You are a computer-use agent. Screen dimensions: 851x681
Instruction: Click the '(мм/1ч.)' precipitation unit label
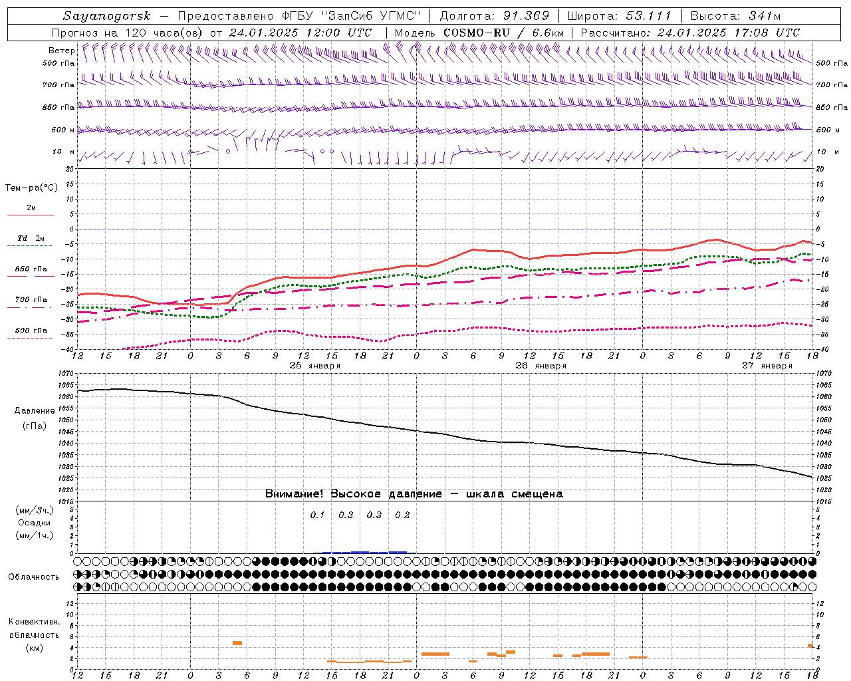[35, 535]
